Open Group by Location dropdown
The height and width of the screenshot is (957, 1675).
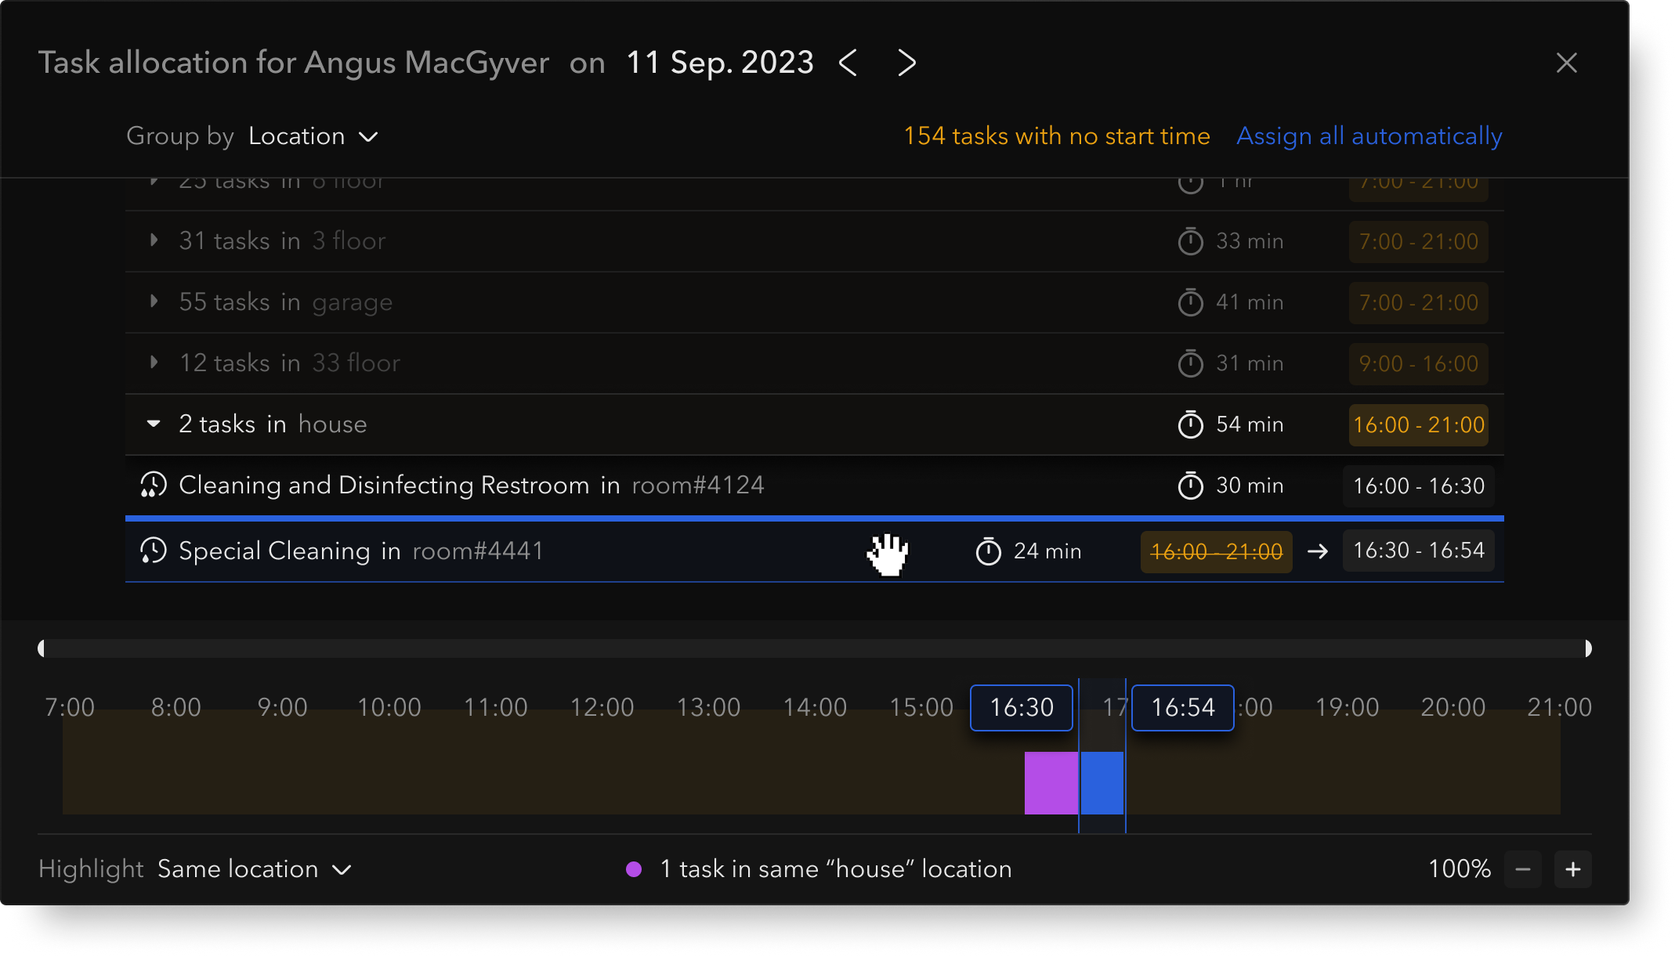tap(313, 136)
